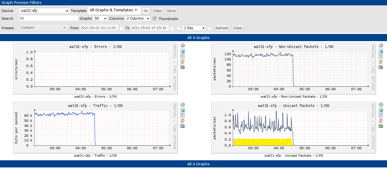Screen dimensions: 387x171
Task: Open the 2 Columns dropdown
Action: (138, 18)
